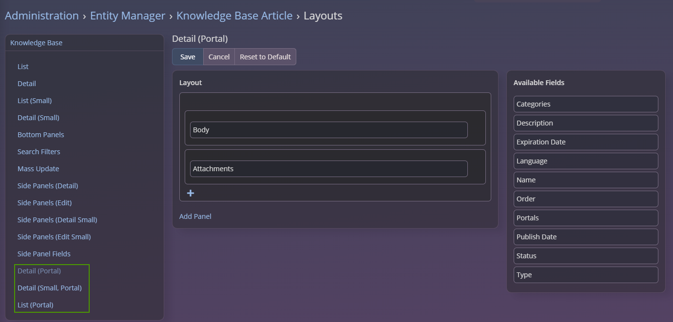673x322 pixels.
Task: Select the Attachments field in layout
Action: [x=328, y=169]
